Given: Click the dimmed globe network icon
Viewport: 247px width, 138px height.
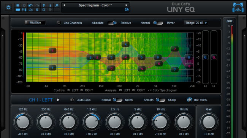Looking at the screenshot, I should (50, 10).
